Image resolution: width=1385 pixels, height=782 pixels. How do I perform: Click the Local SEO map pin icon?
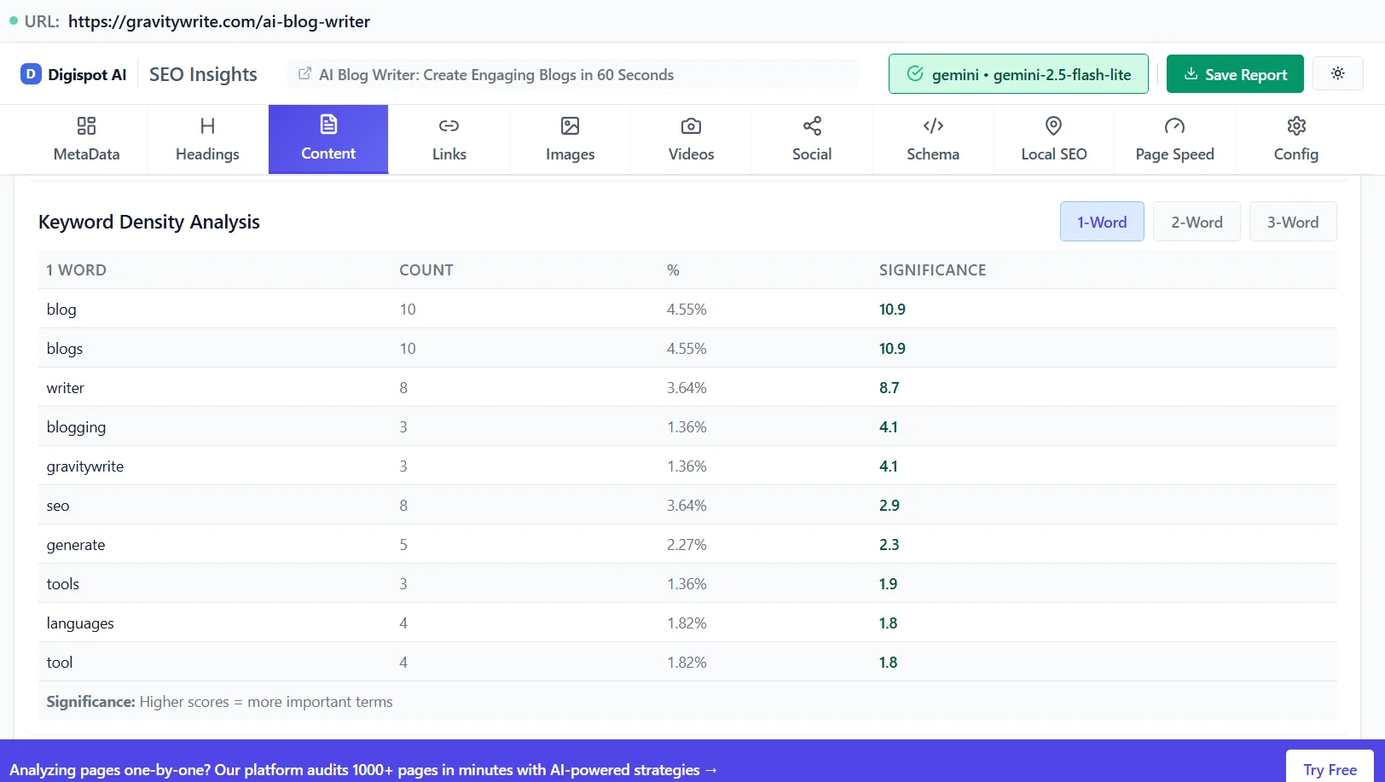(1054, 125)
